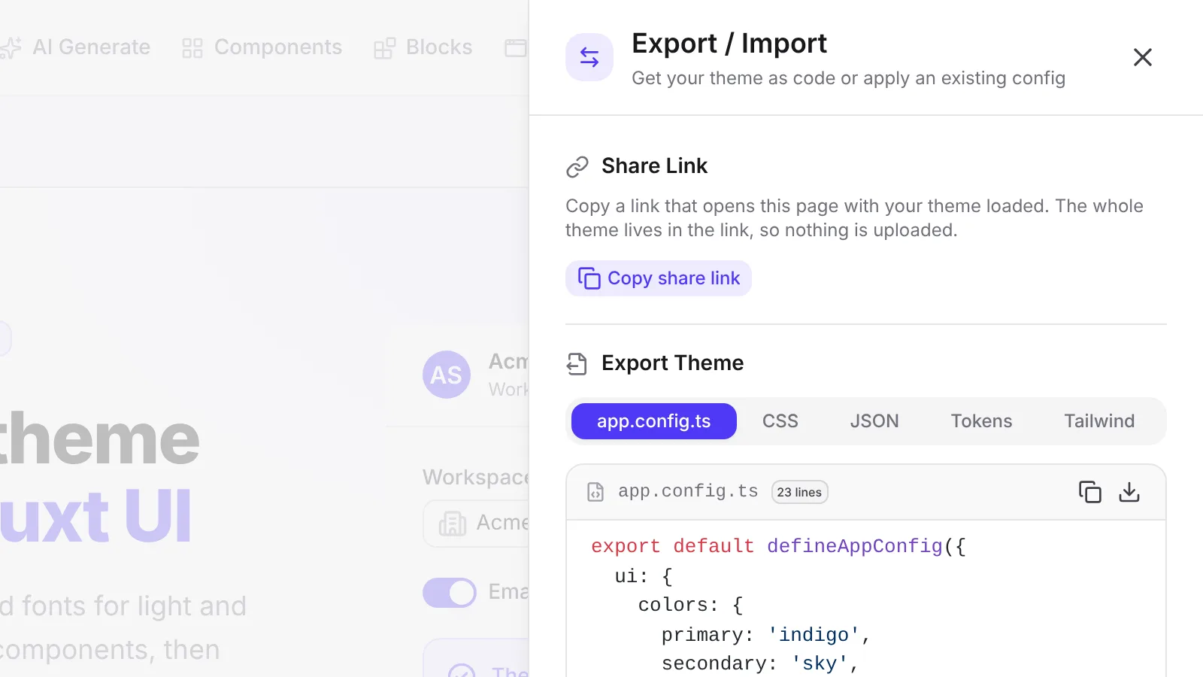The width and height of the screenshot is (1203, 677).
Task: Copy the share link
Action: click(x=659, y=278)
